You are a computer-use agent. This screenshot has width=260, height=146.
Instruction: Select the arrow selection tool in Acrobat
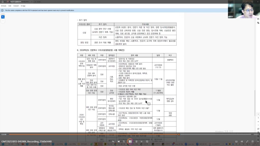[3, 17]
